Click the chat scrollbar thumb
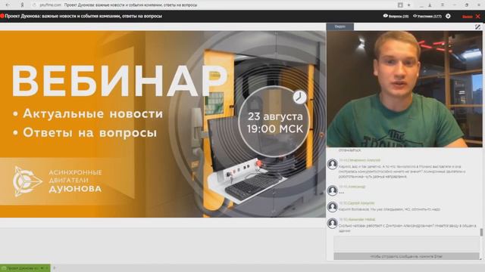The width and height of the screenshot is (485, 272). (481, 232)
